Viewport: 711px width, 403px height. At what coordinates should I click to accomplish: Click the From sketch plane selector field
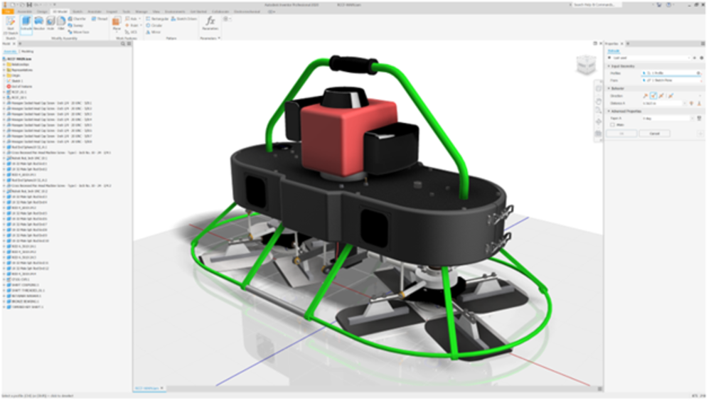(672, 80)
